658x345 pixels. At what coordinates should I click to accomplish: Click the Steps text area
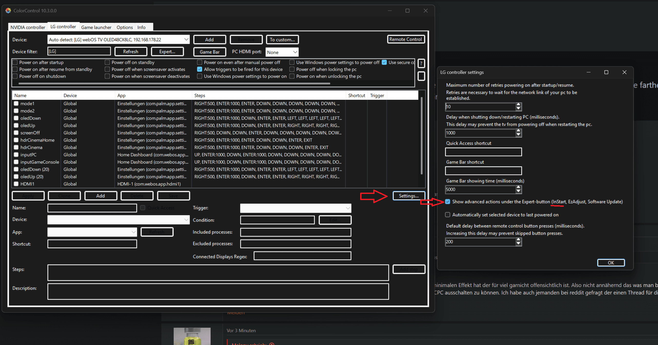point(218,273)
